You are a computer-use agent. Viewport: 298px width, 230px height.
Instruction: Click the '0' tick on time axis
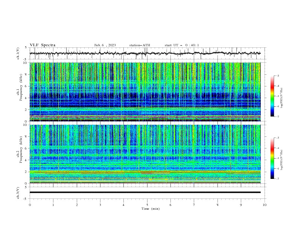[x=30, y=205]
